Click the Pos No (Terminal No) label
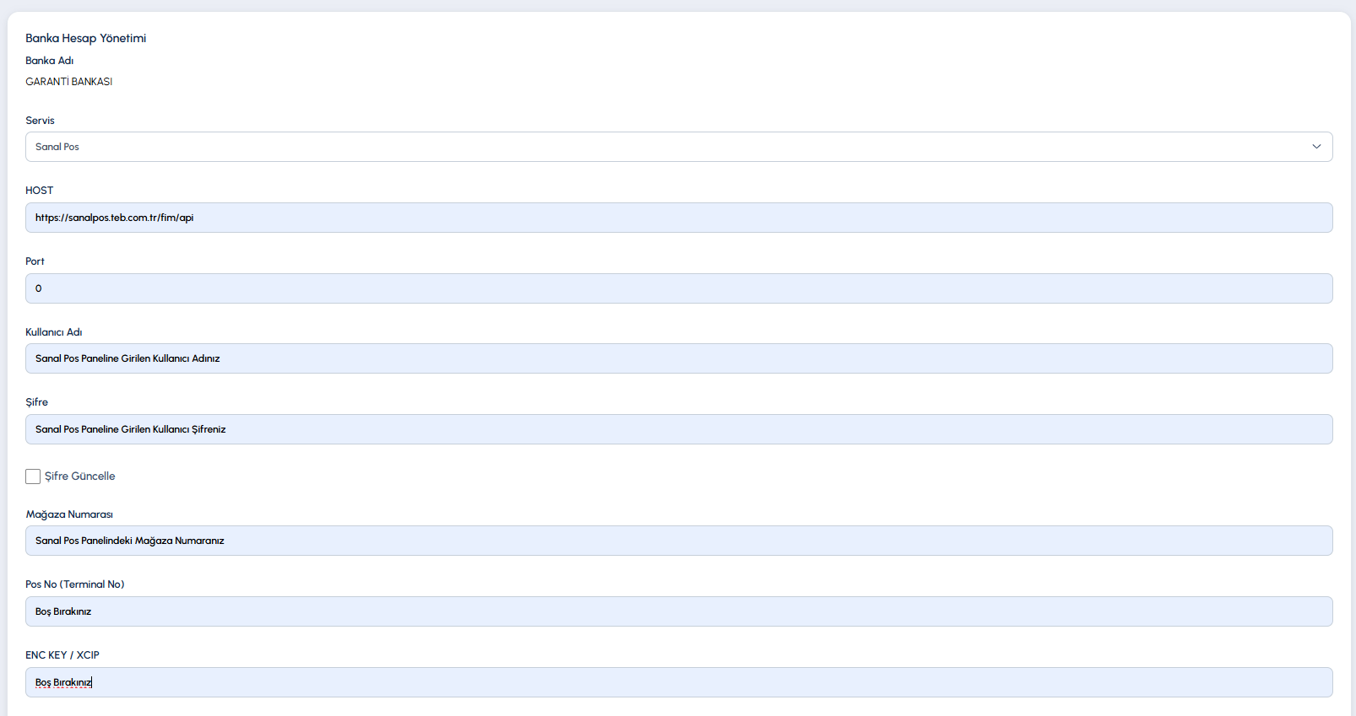The height and width of the screenshot is (716, 1356). [x=75, y=584]
